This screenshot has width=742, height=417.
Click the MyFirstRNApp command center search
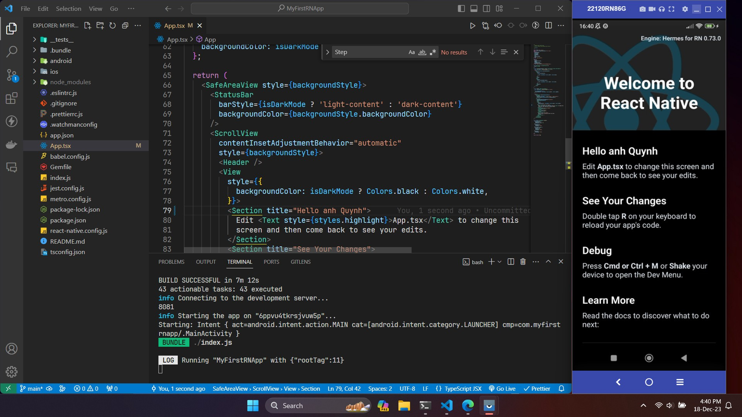pos(300,8)
